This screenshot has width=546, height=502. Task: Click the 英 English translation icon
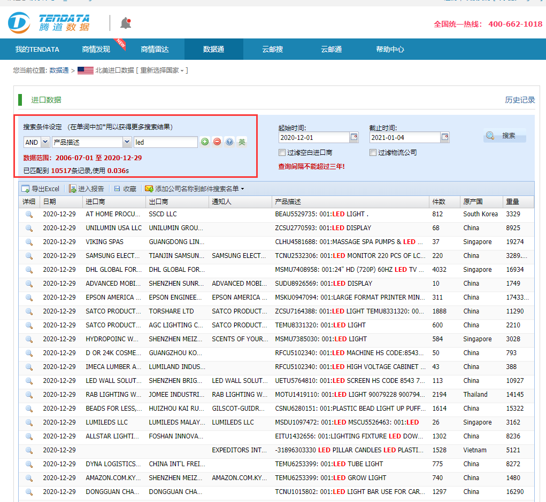[x=242, y=142]
